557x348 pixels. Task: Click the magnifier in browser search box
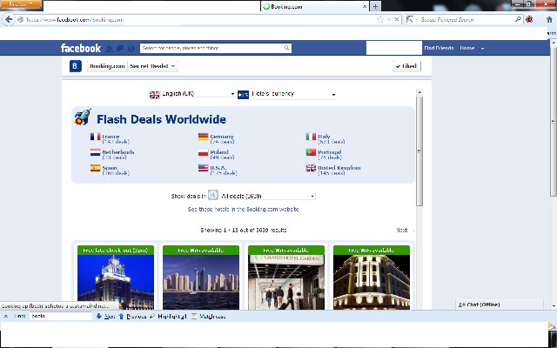518,19
